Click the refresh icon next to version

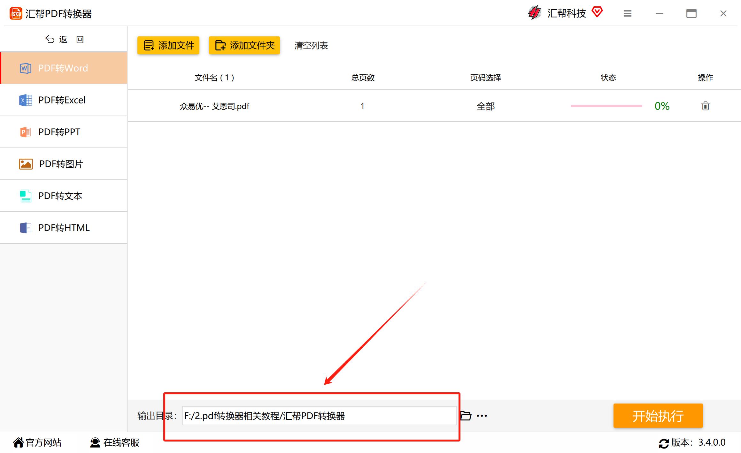[x=664, y=443]
